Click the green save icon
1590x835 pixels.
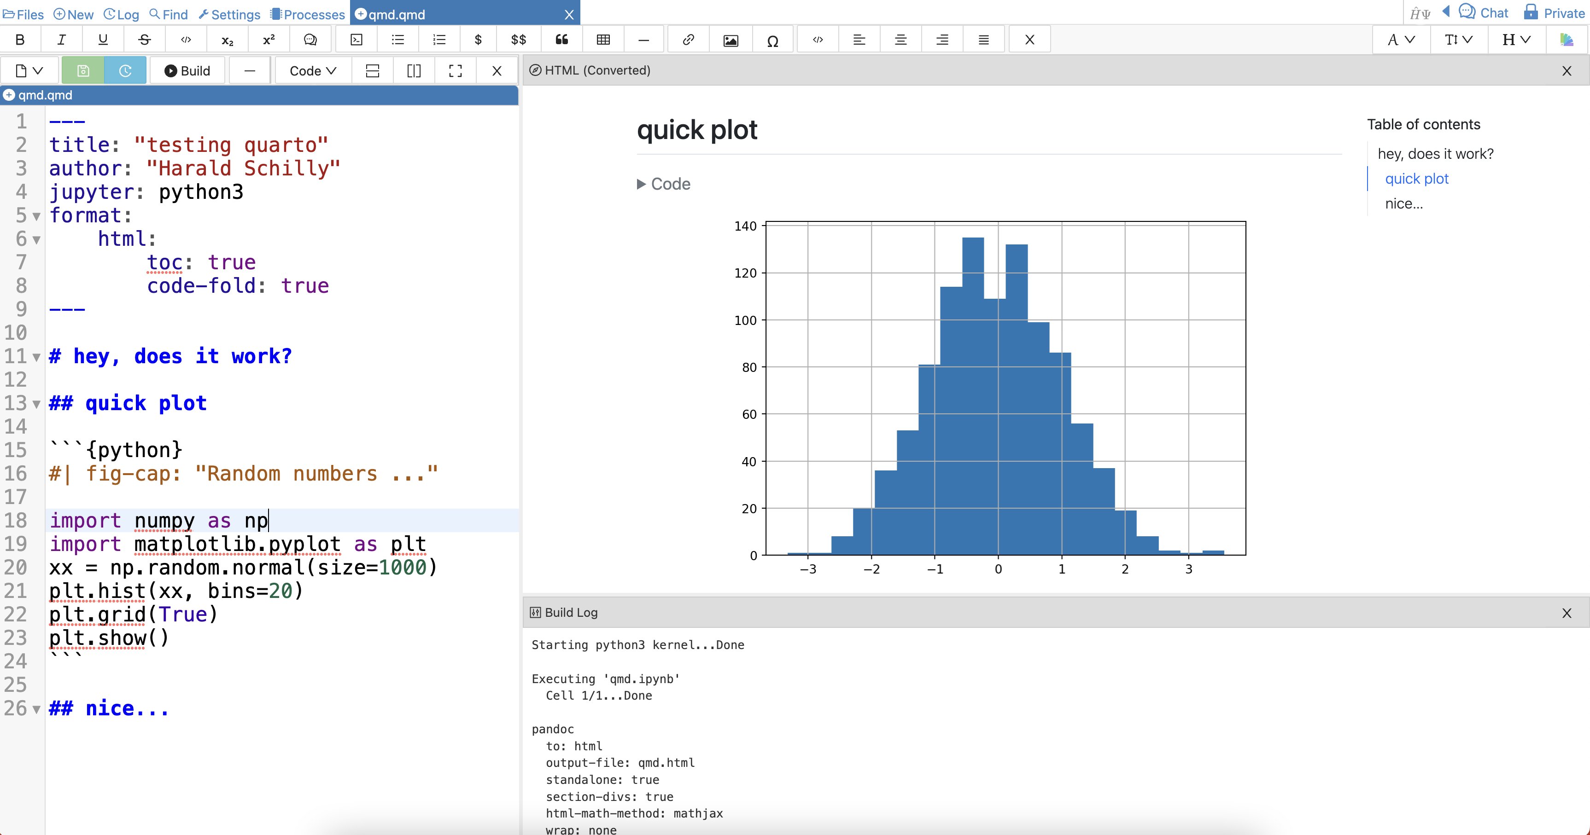[83, 71]
